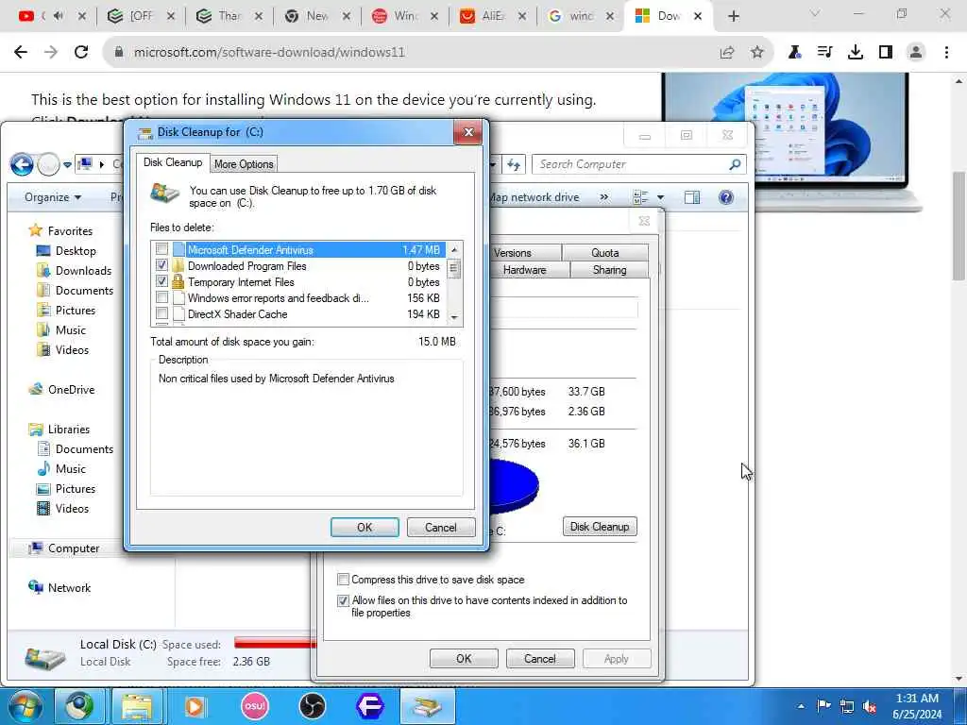967x725 pixels.
Task: Open the Windows Start button
Action: [x=25, y=706]
